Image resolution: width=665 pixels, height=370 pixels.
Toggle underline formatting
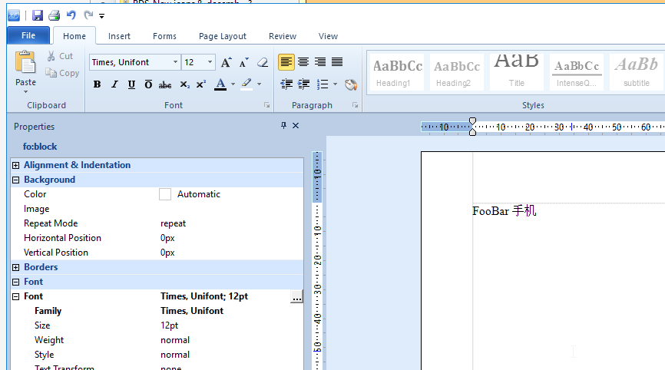pyautogui.click(x=131, y=84)
